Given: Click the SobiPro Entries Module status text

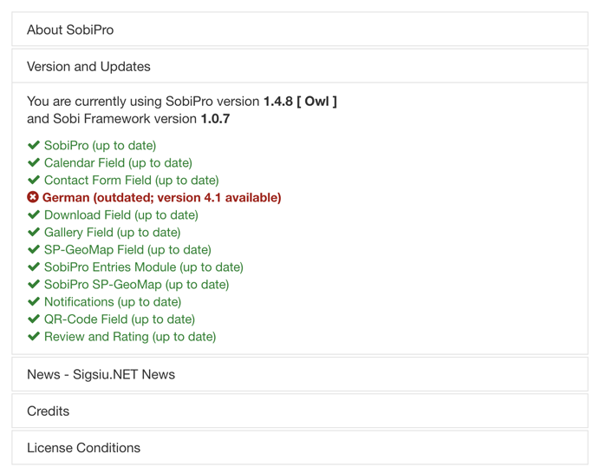Looking at the screenshot, I should 143,267.
